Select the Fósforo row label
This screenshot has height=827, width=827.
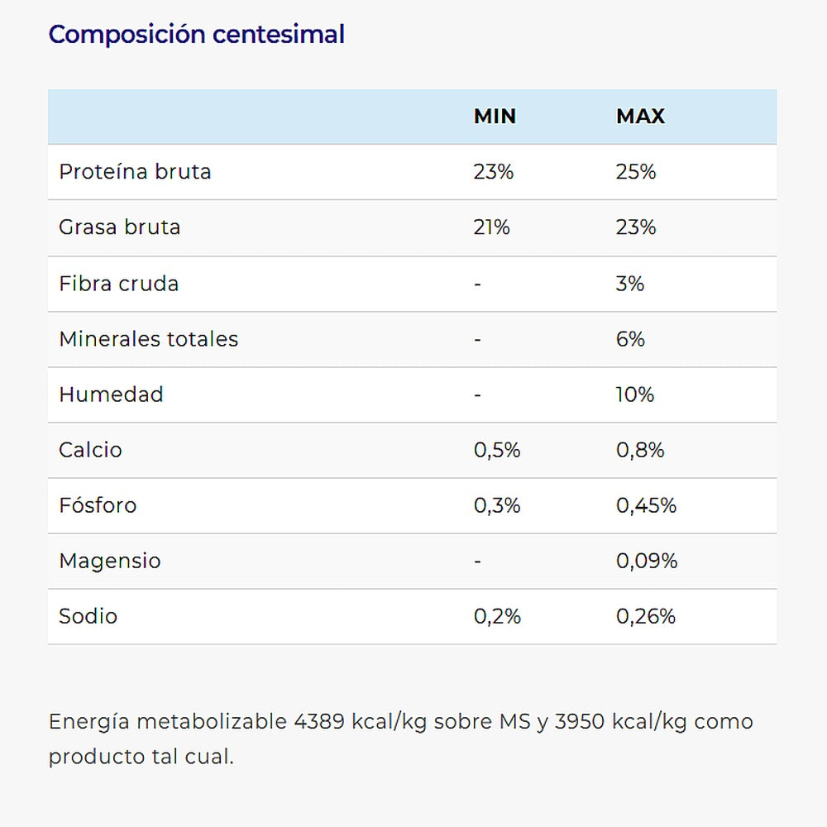98,505
